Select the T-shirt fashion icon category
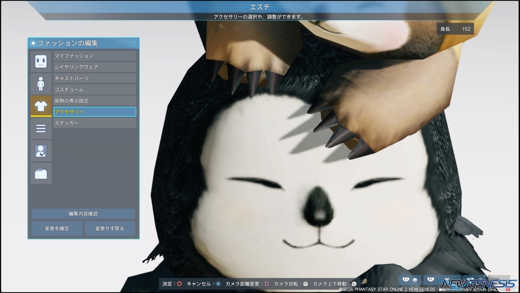Screen dimensions: 520x293 [41, 106]
